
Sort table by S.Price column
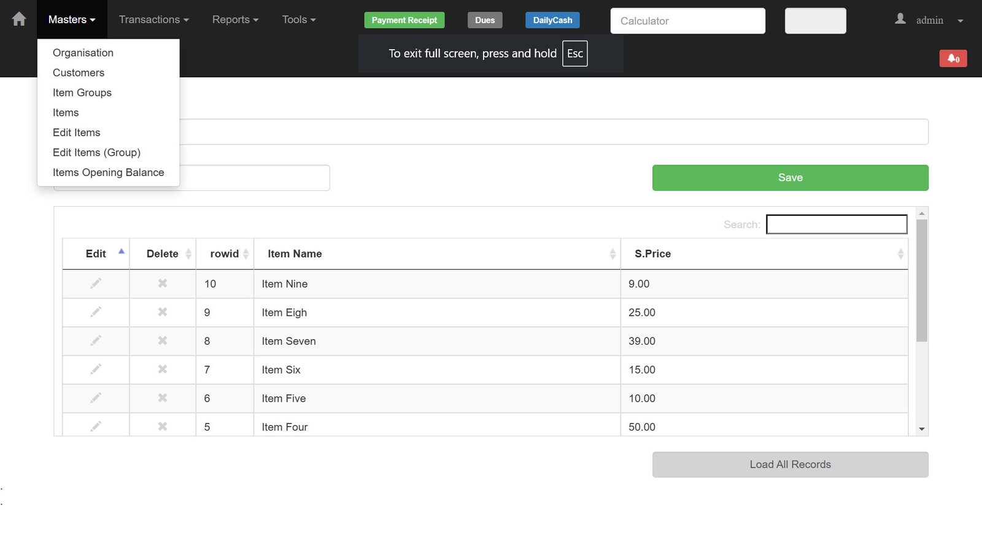pos(764,254)
